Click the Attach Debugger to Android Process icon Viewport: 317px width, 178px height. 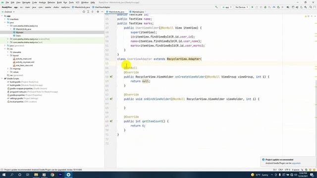pyautogui.click(x=278, y=7)
